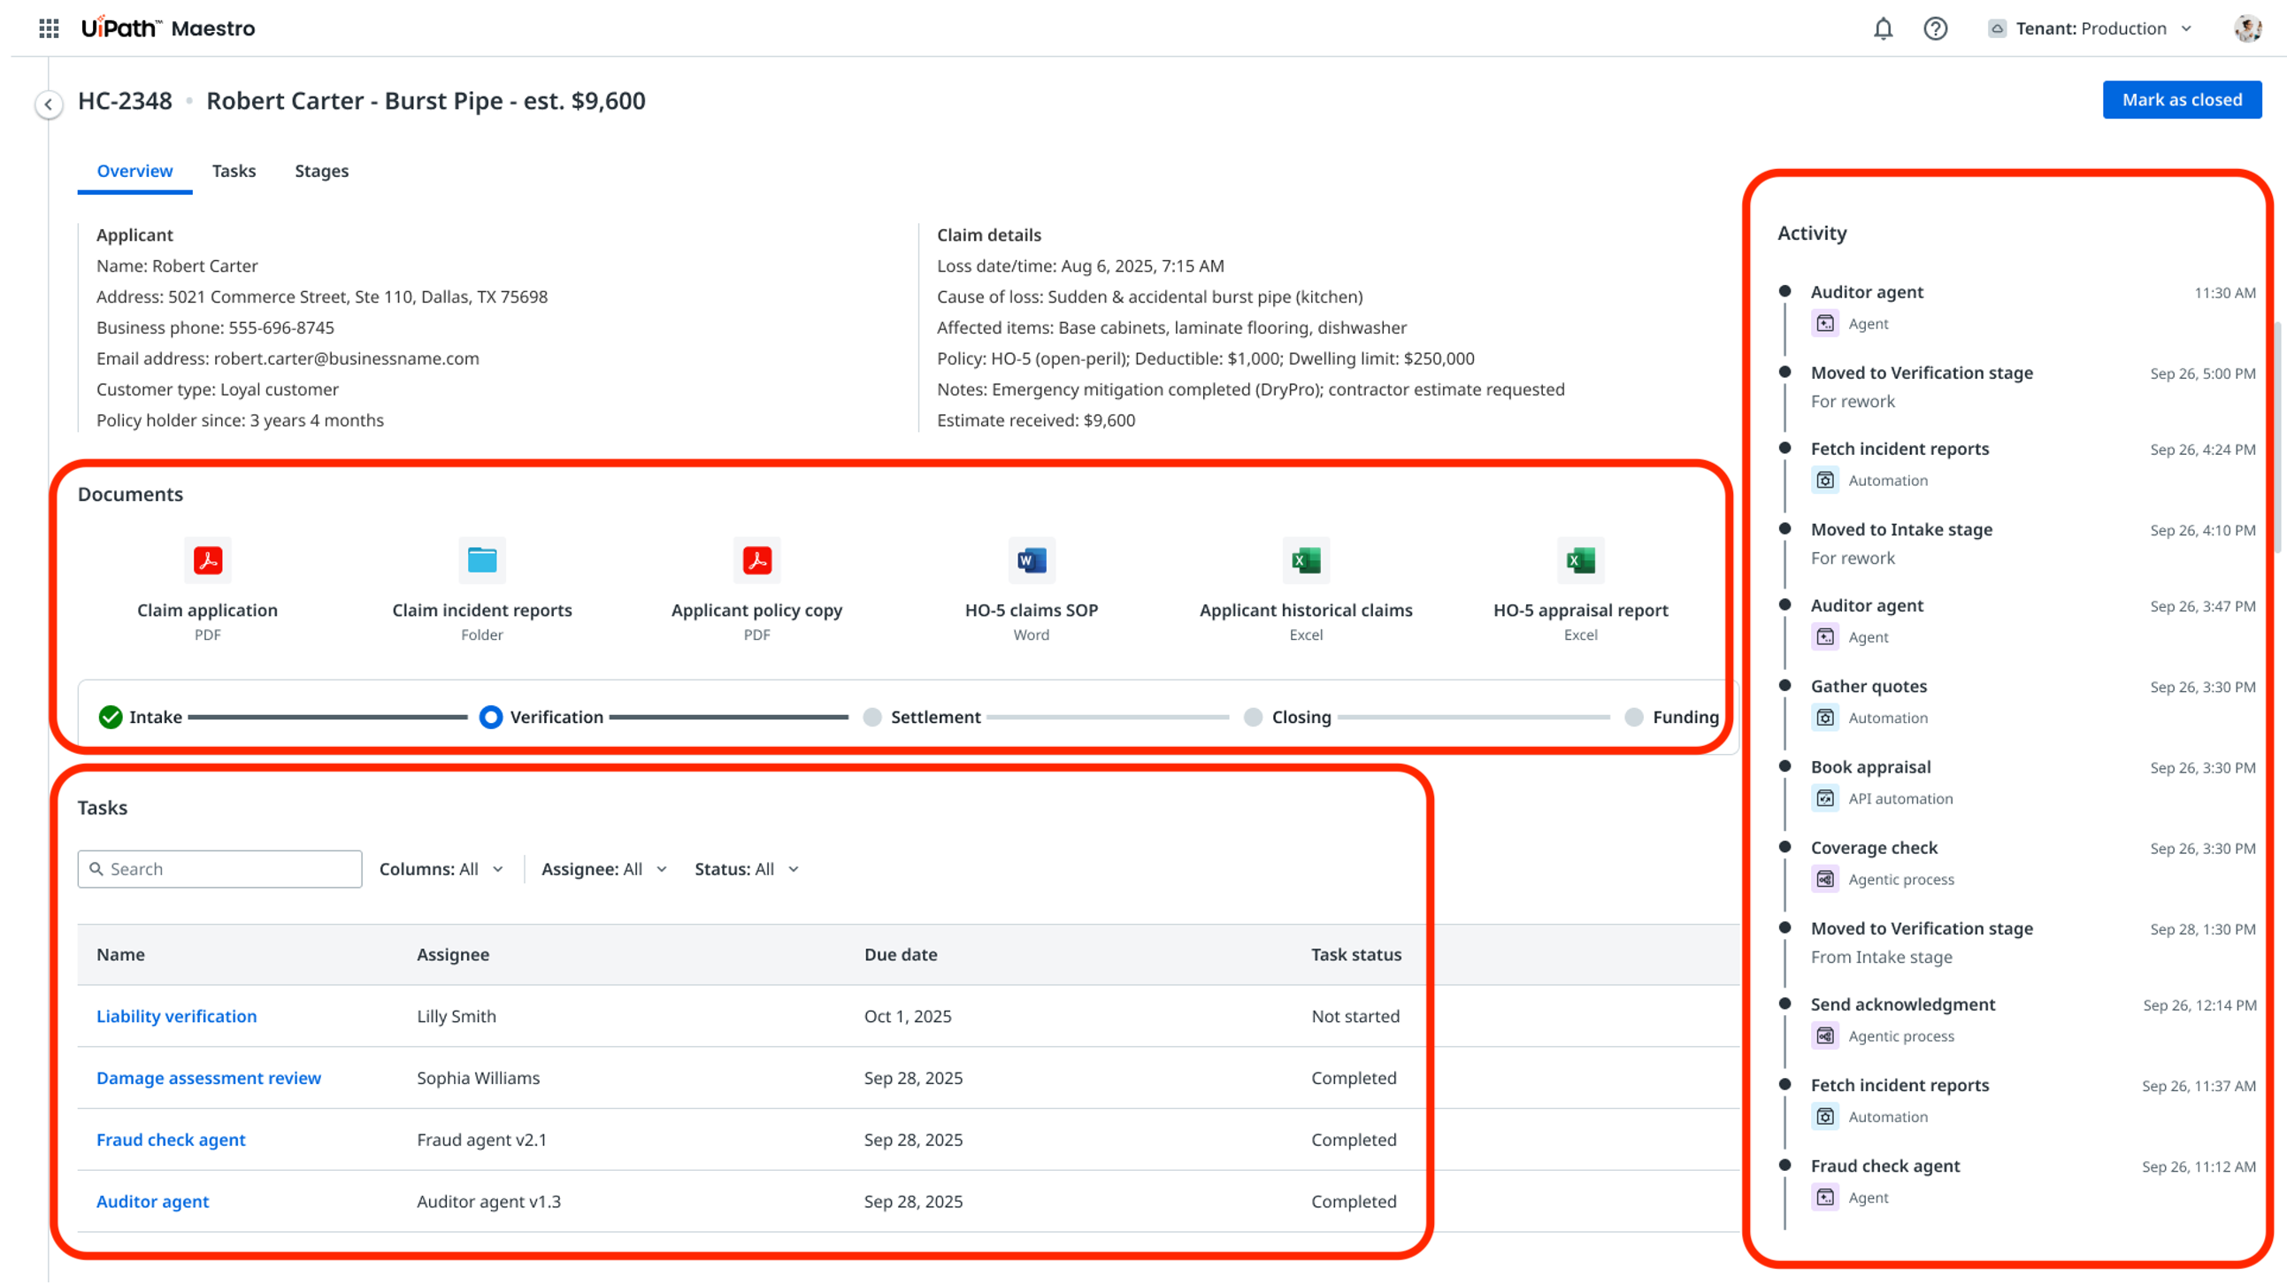Open the Tenant: Production dropdown
2287x1285 pixels.
pos(2091,28)
